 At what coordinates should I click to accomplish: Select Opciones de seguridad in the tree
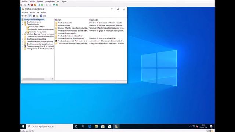pos(37,32)
